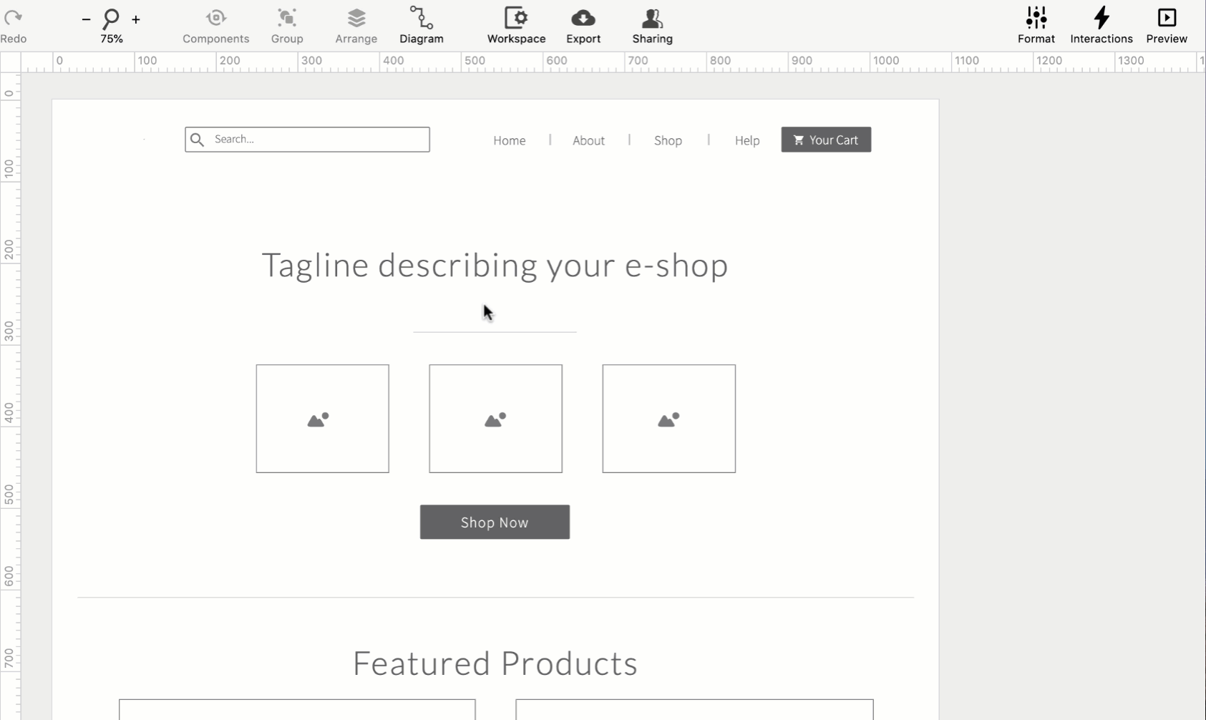Open the Sharing options

652,25
